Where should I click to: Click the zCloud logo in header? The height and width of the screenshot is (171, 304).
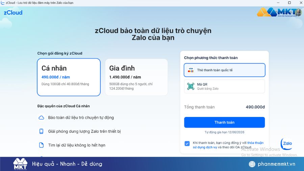click(x=13, y=13)
